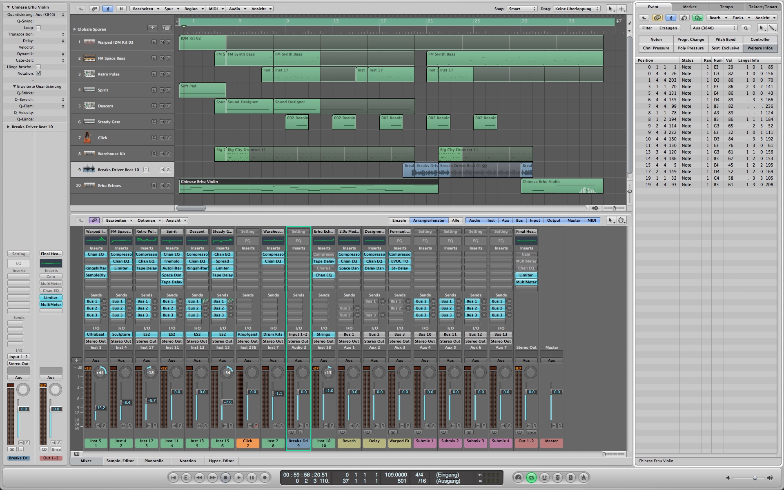Click the Rewind button in transport

tap(199, 477)
